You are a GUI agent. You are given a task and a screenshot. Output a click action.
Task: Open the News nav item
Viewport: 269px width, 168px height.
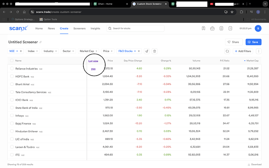pyautogui.click(x=51, y=28)
